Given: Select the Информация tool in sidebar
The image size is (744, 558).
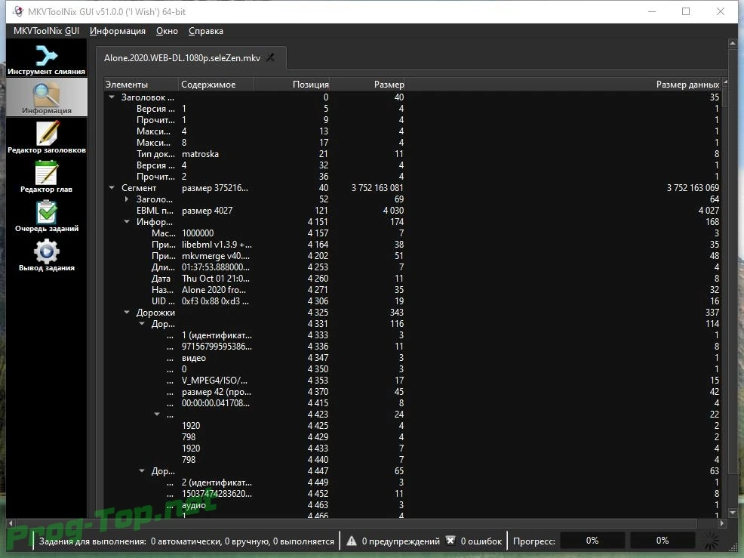Looking at the screenshot, I should point(47,98).
